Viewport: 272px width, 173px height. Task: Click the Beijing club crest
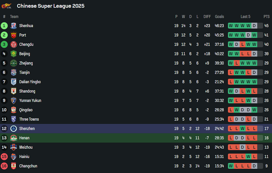tap(14, 54)
